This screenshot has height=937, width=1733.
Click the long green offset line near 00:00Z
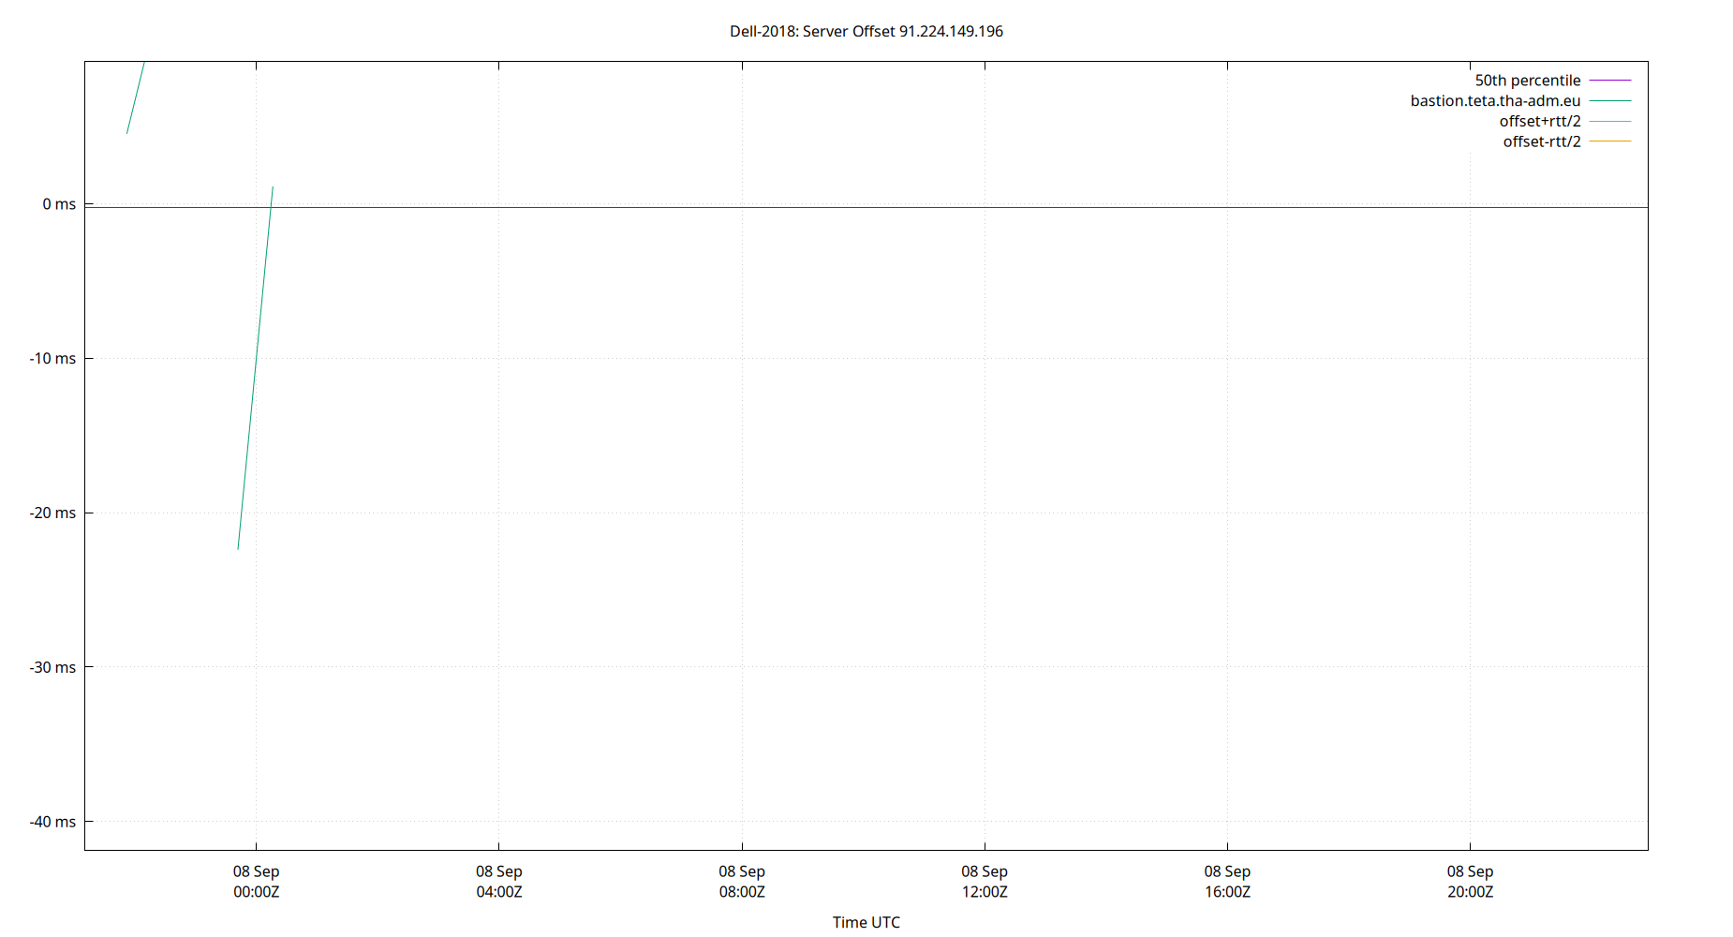pos(256,367)
